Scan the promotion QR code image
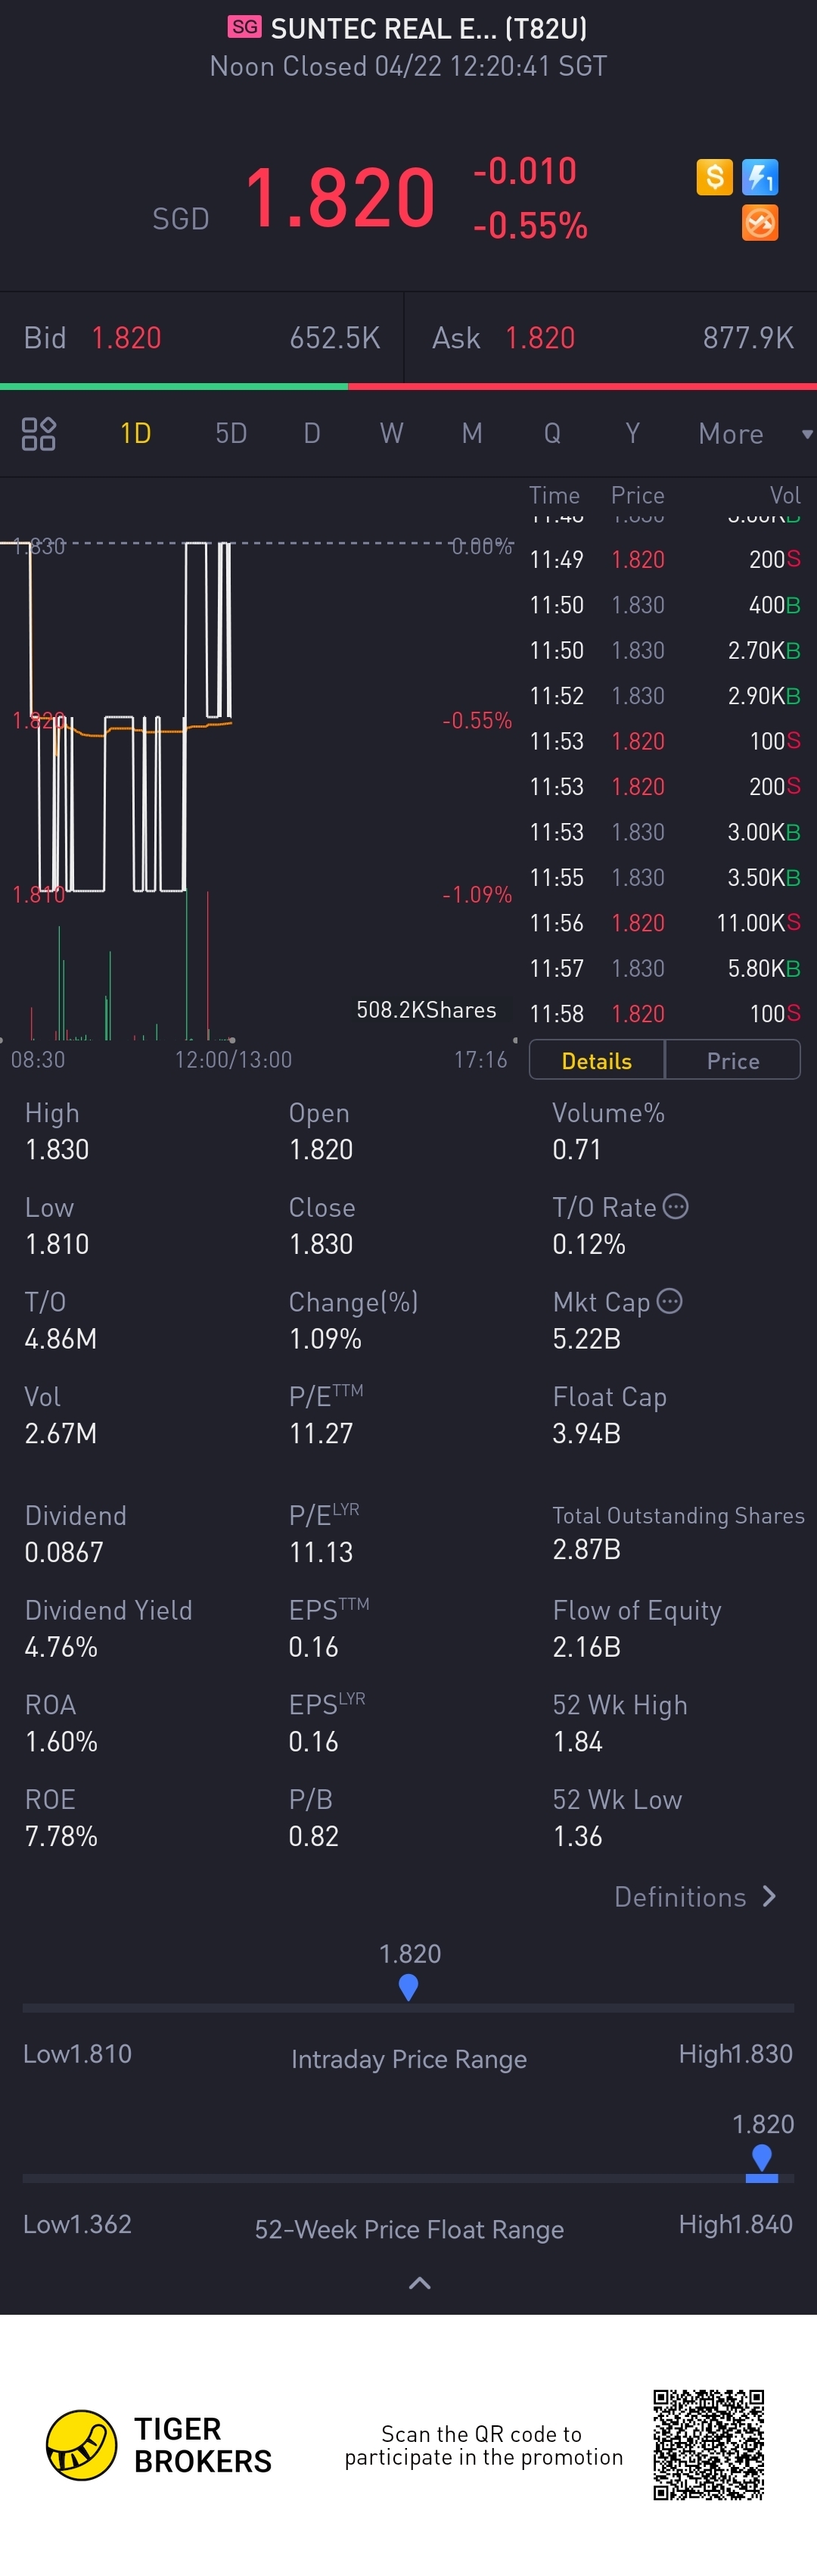Screen dimensions: 817x2576 click(x=709, y=2444)
